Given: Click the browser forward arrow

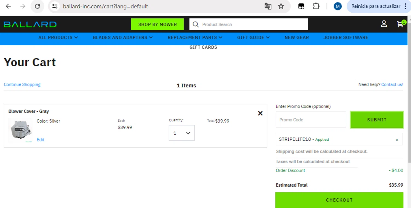Looking at the screenshot, I should [x=23, y=6].
